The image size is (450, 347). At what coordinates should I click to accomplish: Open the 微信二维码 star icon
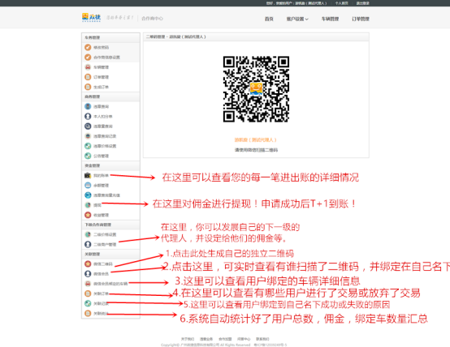tap(88, 264)
